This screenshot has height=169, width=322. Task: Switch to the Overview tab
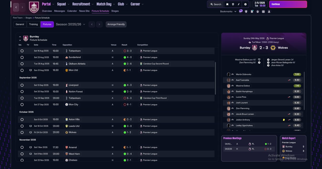47,11
